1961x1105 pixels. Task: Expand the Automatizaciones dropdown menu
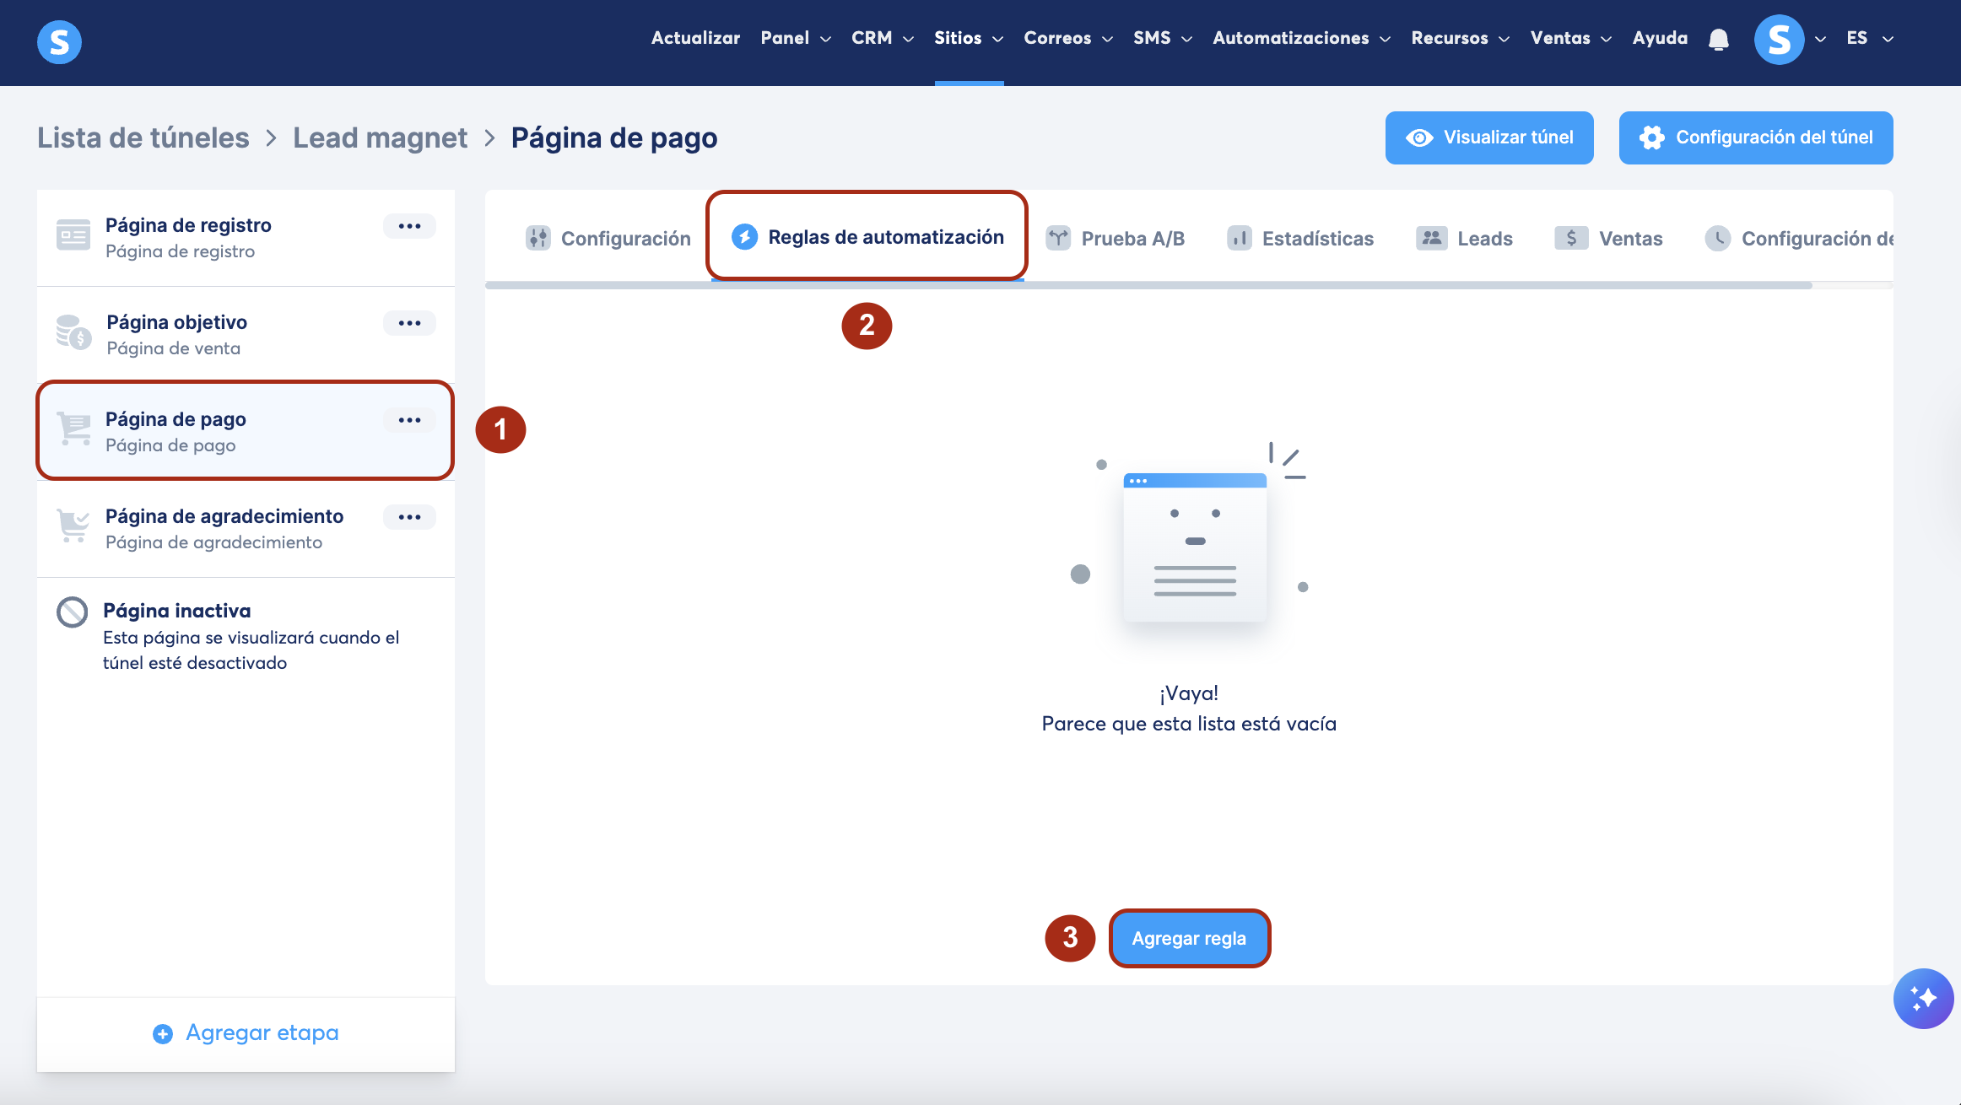click(1300, 38)
